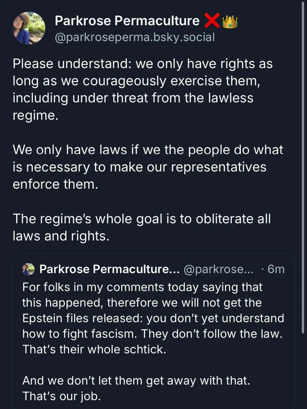Tap the small avatar in the quoted post
Viewport: 307px width, 409px height.
[x=28, y=269]
